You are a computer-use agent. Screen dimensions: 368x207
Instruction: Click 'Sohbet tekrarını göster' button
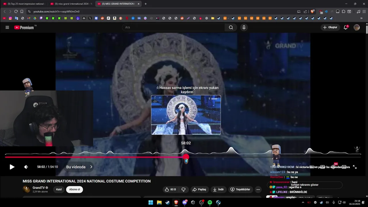click(305, 185)
